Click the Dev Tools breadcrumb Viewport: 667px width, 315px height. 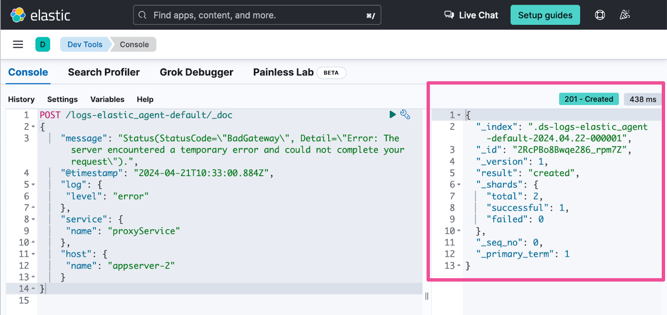85,44
